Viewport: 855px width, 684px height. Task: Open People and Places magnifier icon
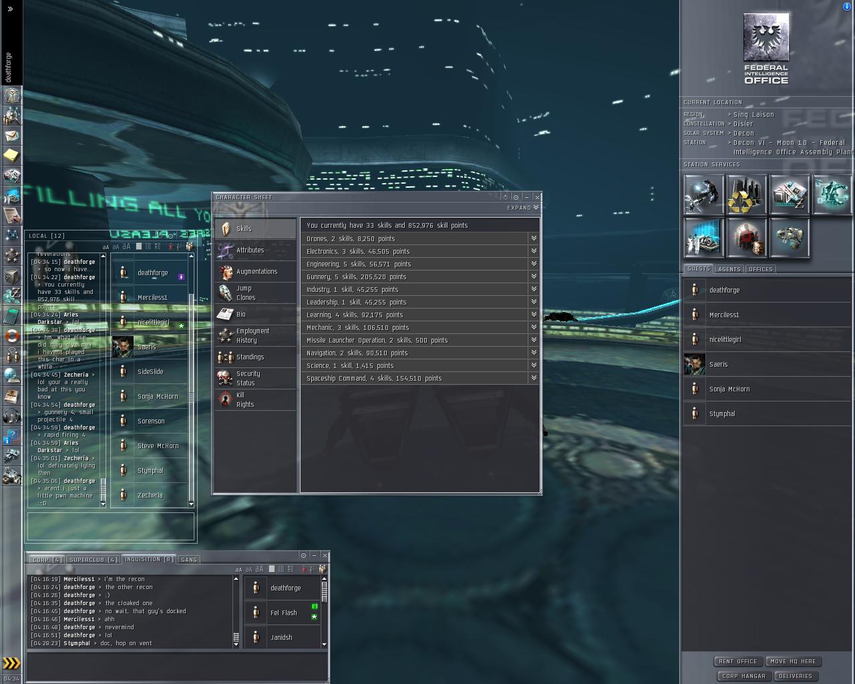pyautogui.click(x=11, y=116)
